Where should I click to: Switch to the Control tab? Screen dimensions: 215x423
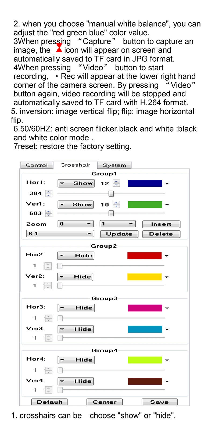[x=37, y=165]
